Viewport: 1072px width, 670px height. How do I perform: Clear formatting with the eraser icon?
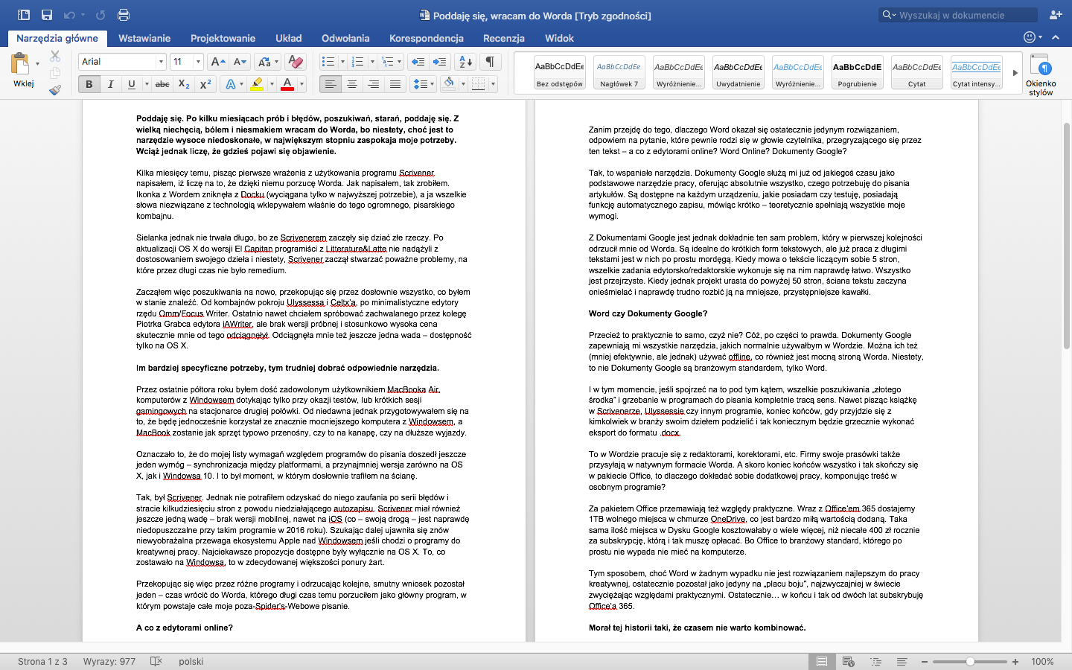296,62
